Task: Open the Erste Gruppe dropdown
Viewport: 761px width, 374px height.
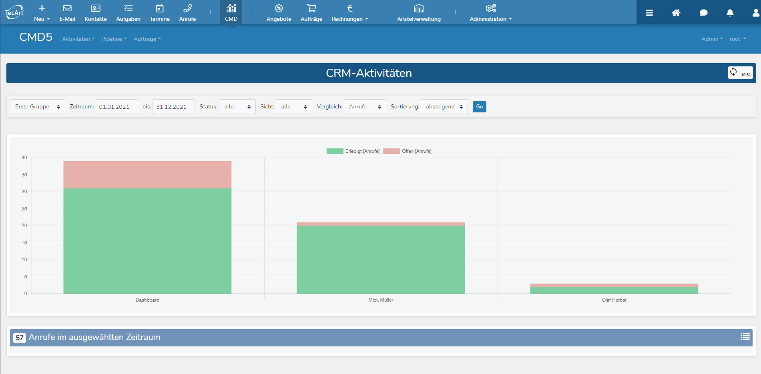Action: coord(38,107)
